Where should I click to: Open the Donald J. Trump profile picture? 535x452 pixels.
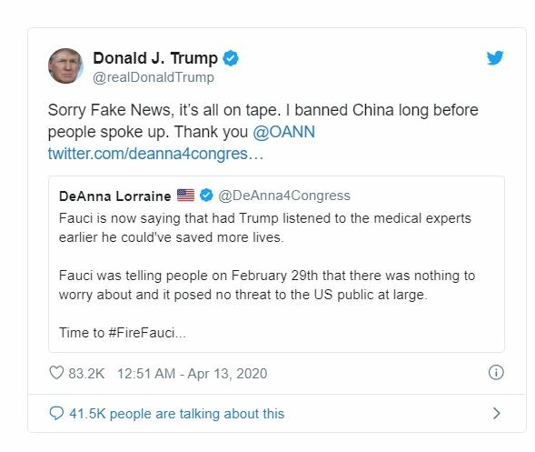click(65, 66)
